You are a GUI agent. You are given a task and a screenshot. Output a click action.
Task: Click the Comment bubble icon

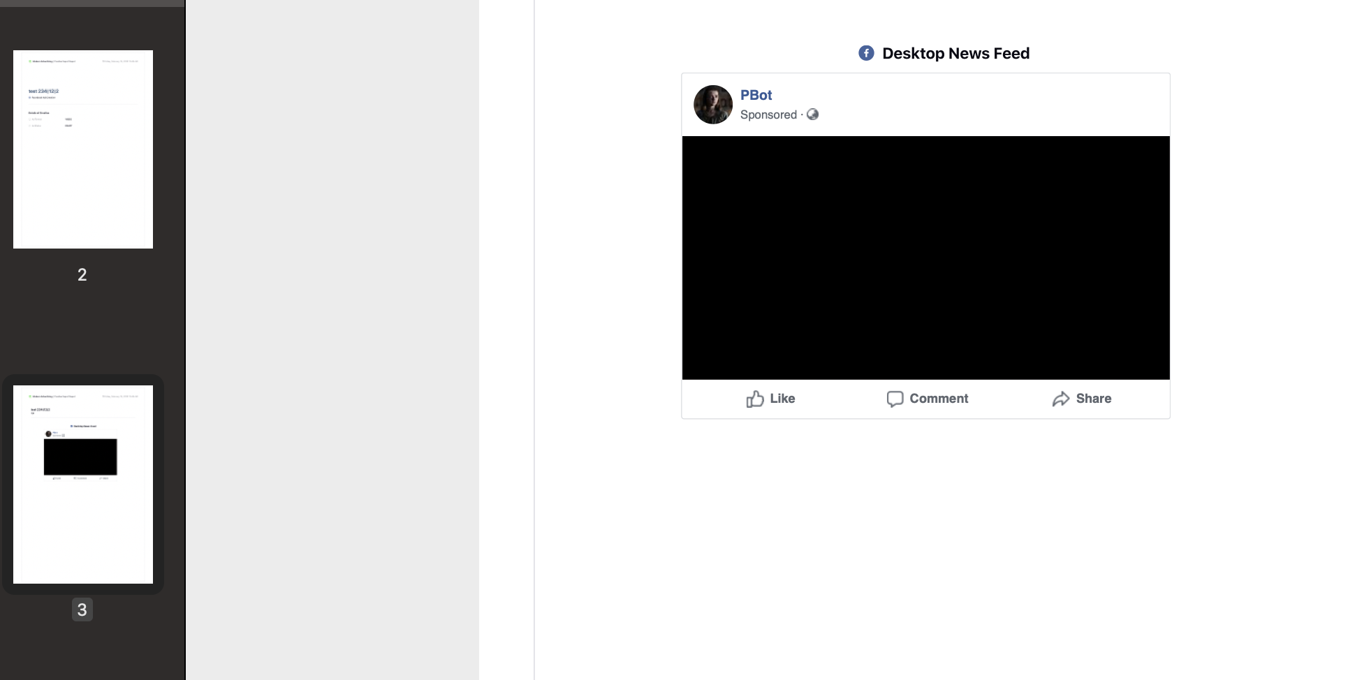click(x=895, y=399)
